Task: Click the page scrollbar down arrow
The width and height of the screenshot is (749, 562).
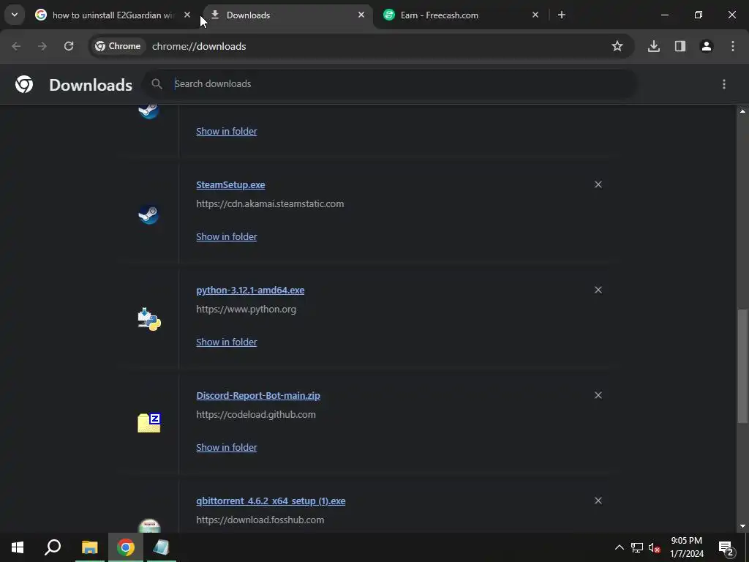Action: click(742, 526)
